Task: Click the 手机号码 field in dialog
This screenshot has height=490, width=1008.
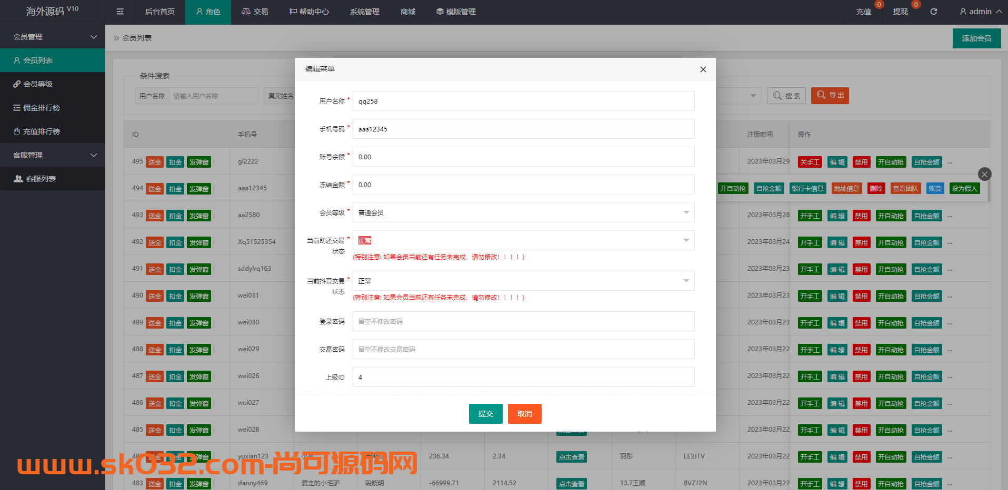Action: 523,129
